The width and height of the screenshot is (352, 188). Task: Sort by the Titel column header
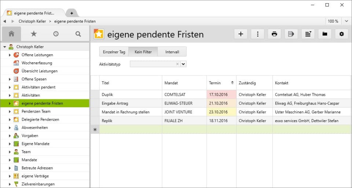tap(131, 83)
